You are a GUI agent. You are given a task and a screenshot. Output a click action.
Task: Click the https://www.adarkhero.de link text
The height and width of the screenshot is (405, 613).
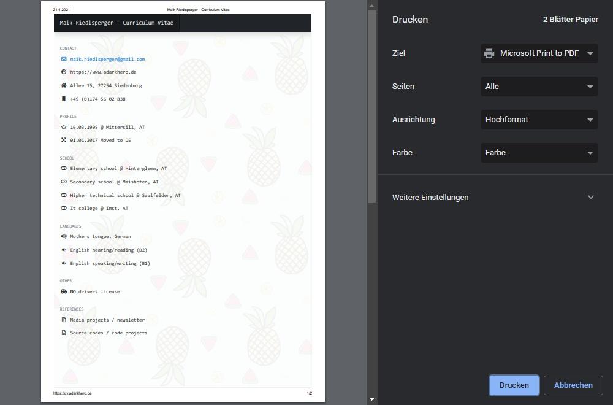(103, 72)
